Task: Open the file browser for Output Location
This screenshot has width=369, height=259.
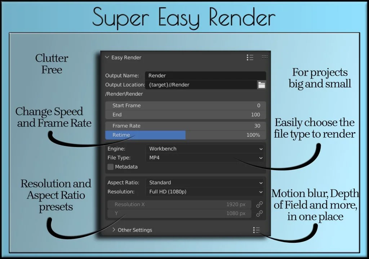Action: click(x=262, y=85)
